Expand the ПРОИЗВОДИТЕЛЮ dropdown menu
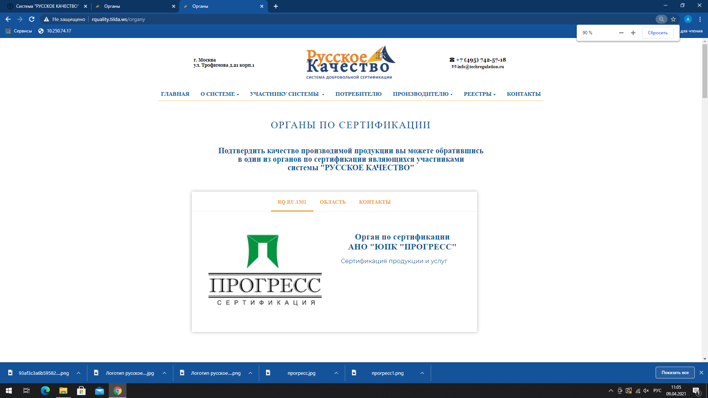Viewport: 708px width, 398px height. pyautogui.click(x=423, y=94)
